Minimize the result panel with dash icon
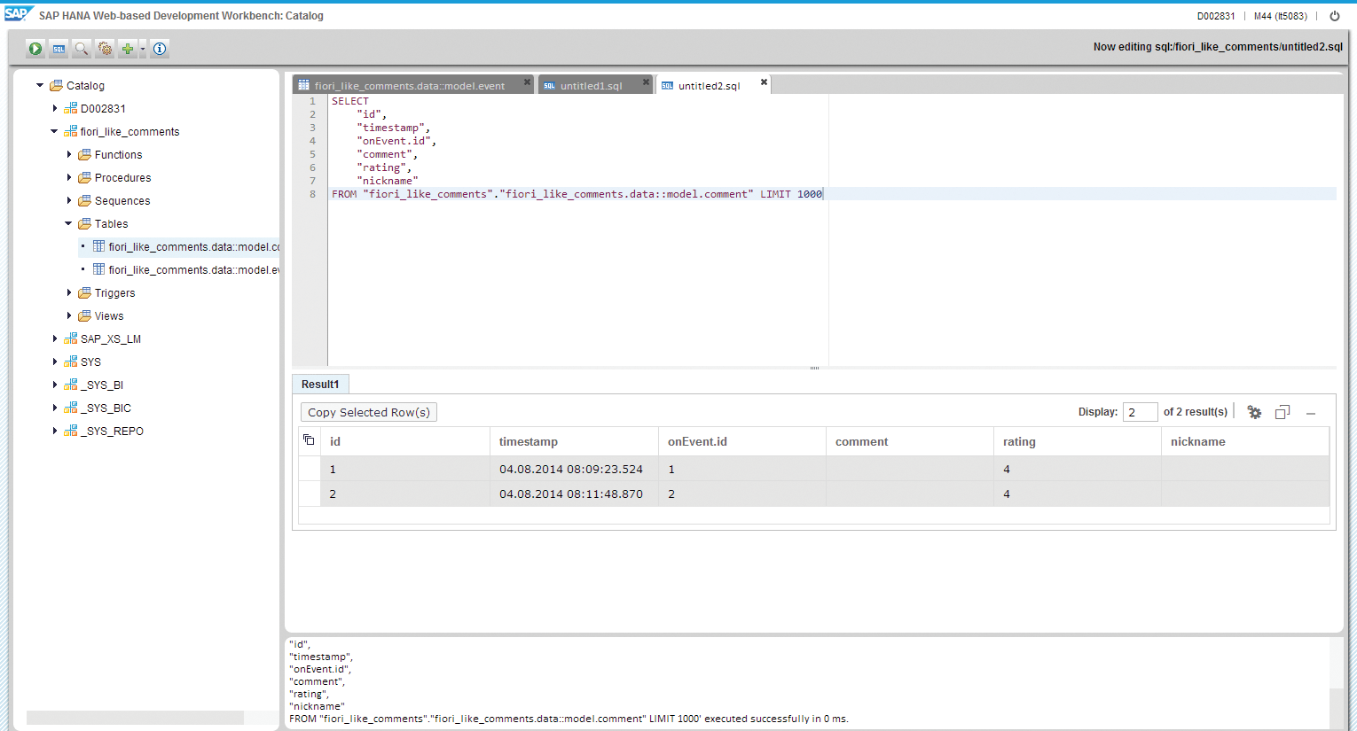Image resolution: width=1357 pixels, height=731 pixels. tap(1311, 413)
